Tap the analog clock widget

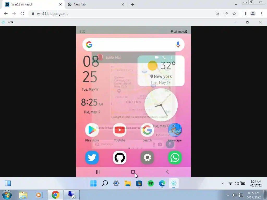click(161, 105)
